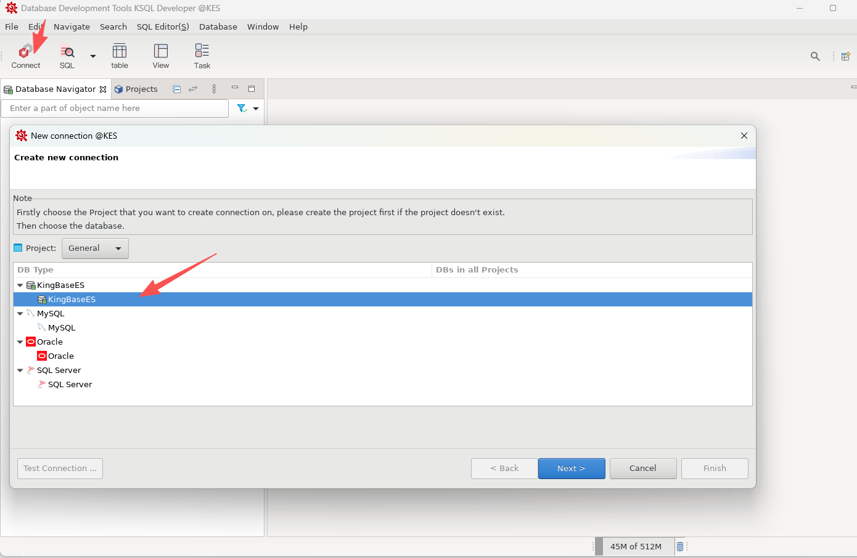Switch to the Projects tab
Viewport: 857px width, 558px height.
(x=136, y=89)
